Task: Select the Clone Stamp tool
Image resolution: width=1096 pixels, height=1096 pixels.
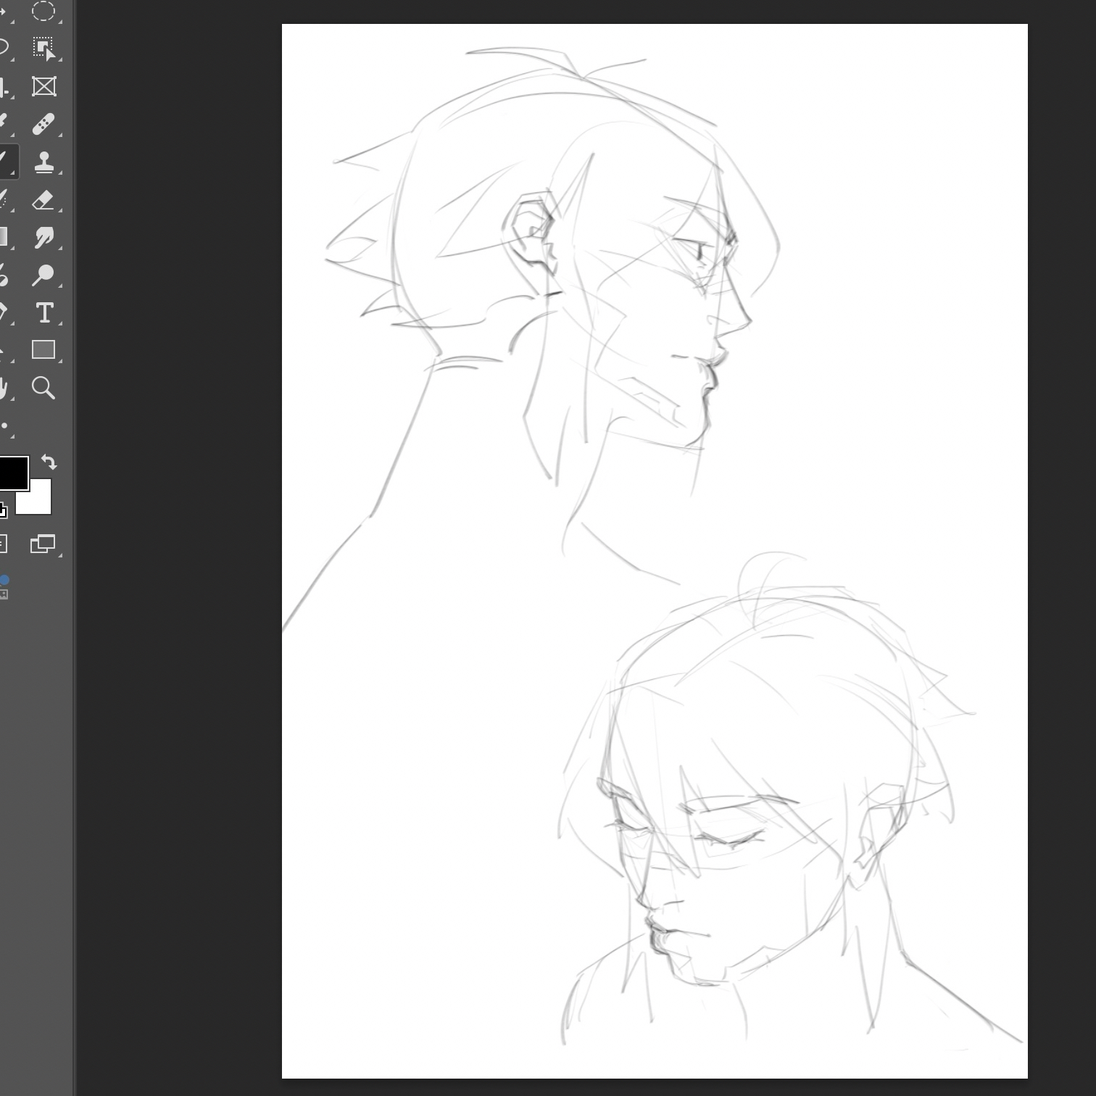Action: pos(43,162)
